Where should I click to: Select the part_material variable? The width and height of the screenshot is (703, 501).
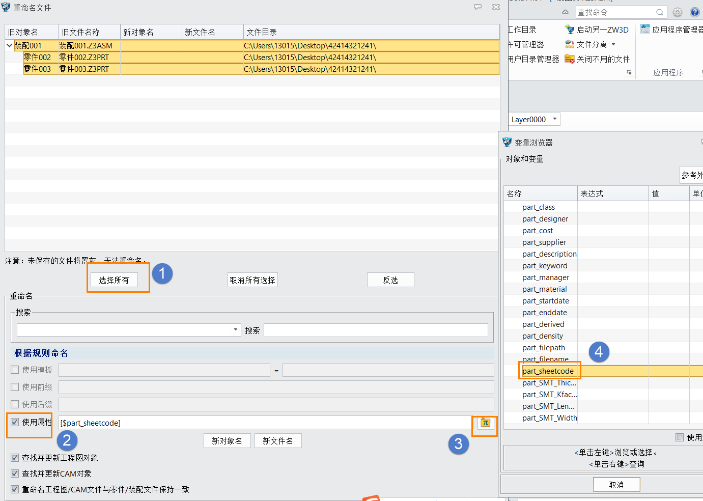pyautogui.click(x=545, y=289)
